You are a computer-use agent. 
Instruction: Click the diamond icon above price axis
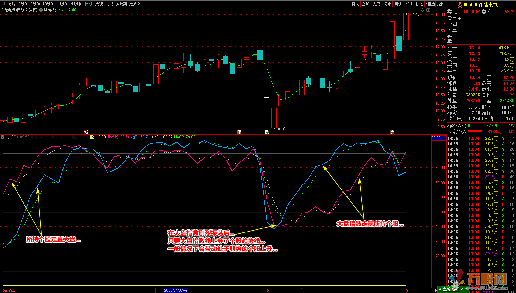pos(423,10)
